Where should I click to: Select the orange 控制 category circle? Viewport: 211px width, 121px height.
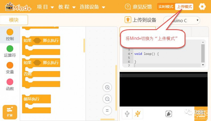(x=10, y=32)
